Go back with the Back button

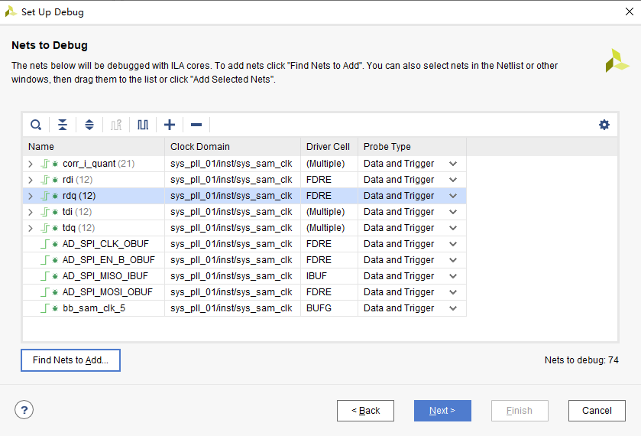tap(365, 411)
